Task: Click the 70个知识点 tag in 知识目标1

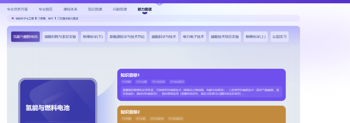Action: [x=158, y=82]
